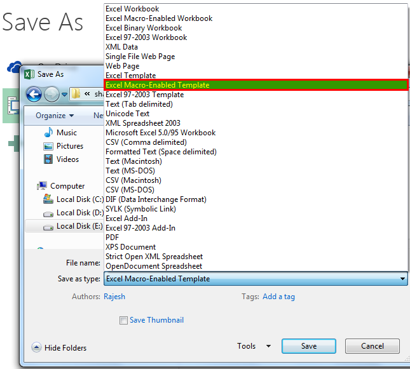Viewport: 410px width, 369px height.
Task: Click the Save Thumbnail label link
Action: pos(156,320)
